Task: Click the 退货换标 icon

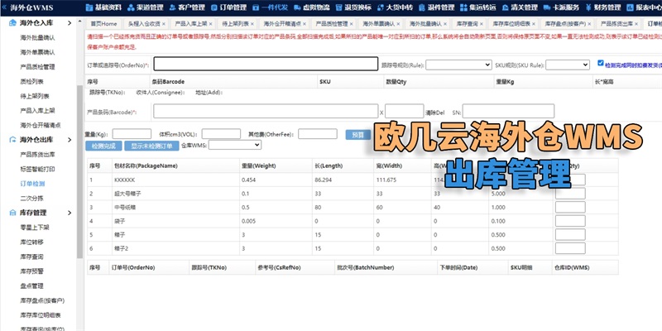Action: [x=338, y=7]
